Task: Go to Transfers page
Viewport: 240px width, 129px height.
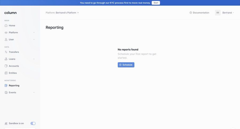Action: coord(14,52)
